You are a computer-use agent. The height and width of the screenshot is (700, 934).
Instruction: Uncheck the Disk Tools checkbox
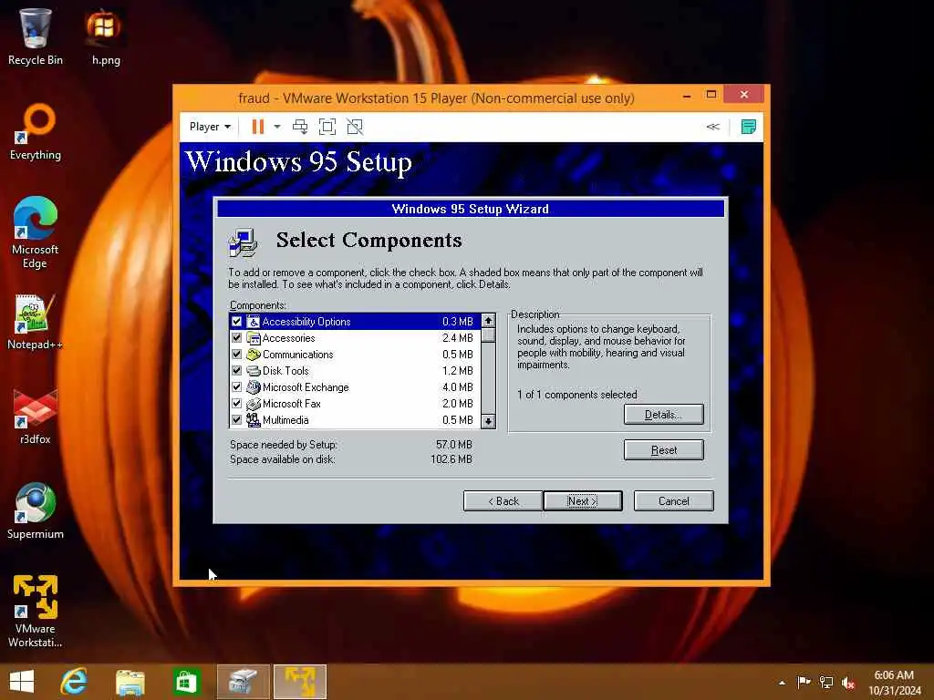(236, 370)
